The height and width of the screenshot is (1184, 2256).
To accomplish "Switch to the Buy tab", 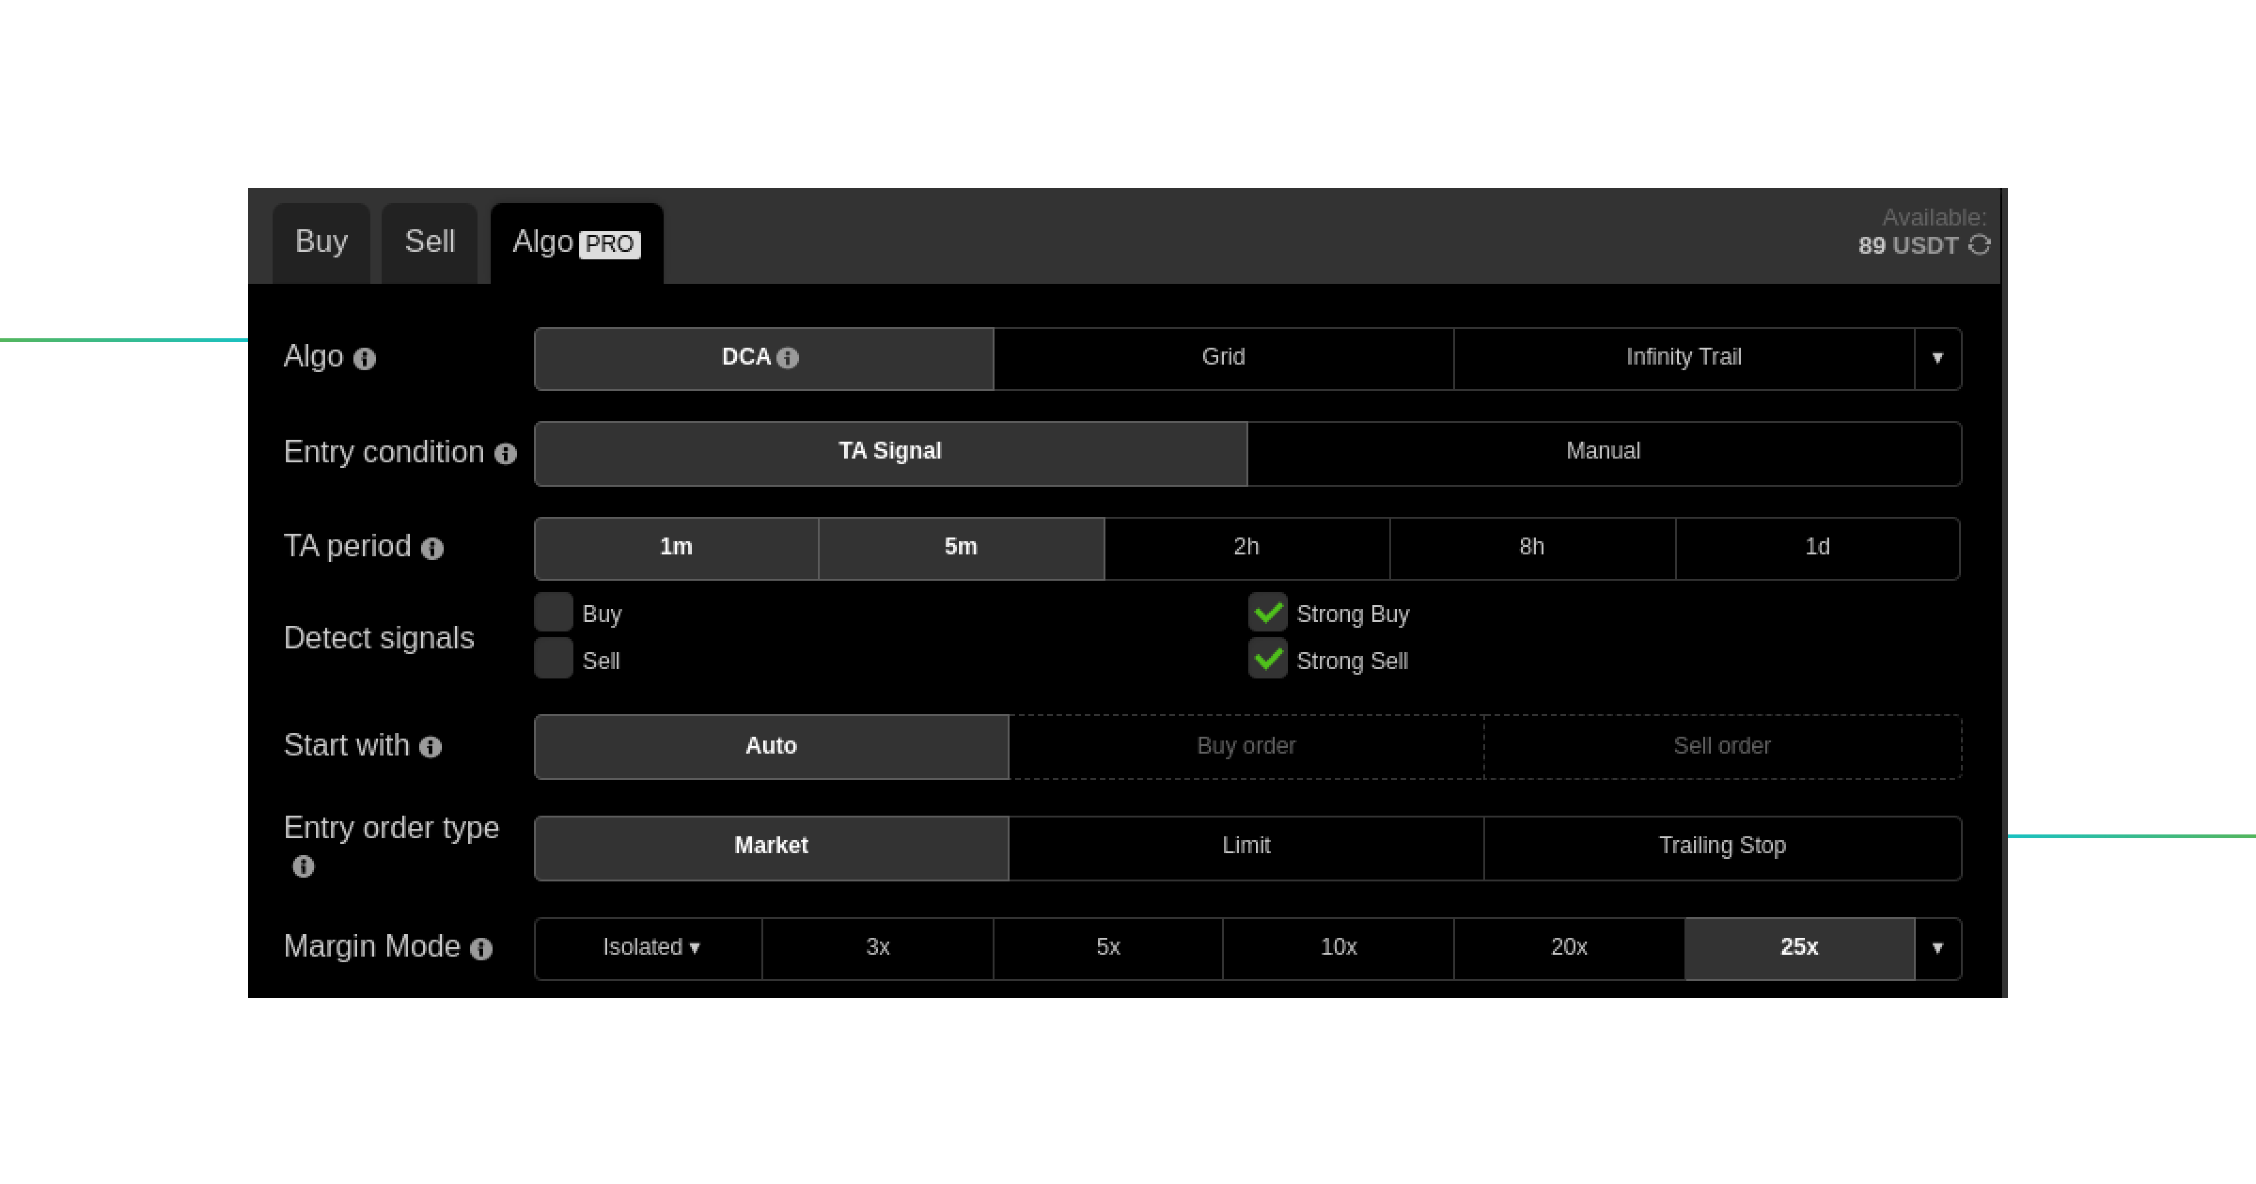I will (320, 242).
